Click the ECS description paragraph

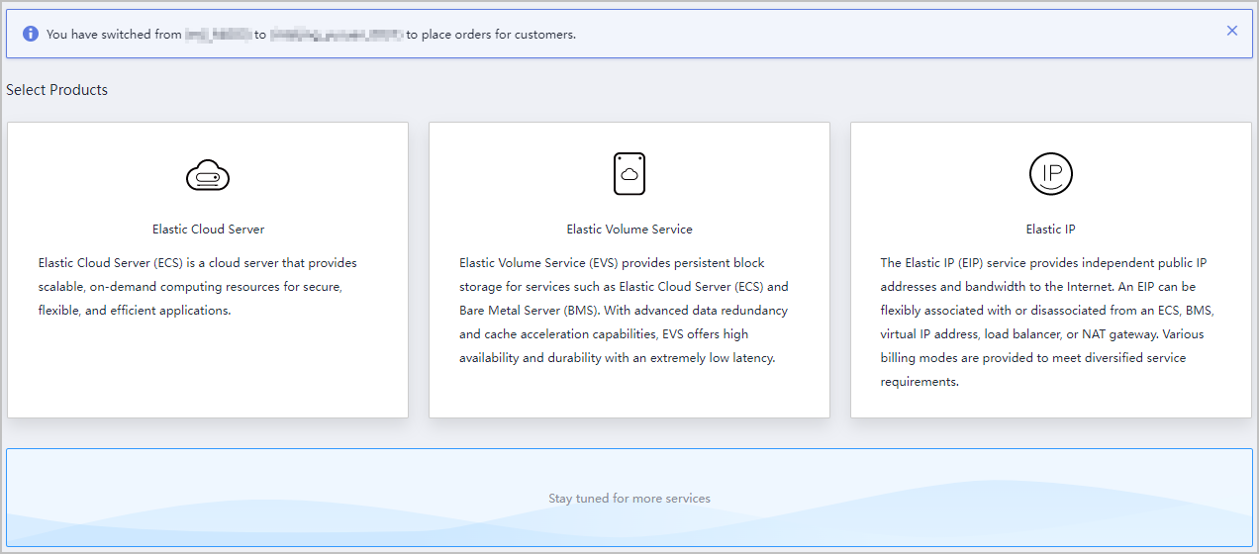tap(198, 287)
